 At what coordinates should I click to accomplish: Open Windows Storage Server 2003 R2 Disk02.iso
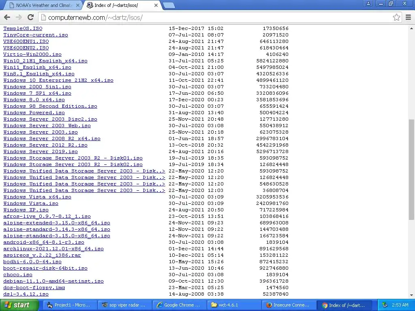(x=73, y=164)
